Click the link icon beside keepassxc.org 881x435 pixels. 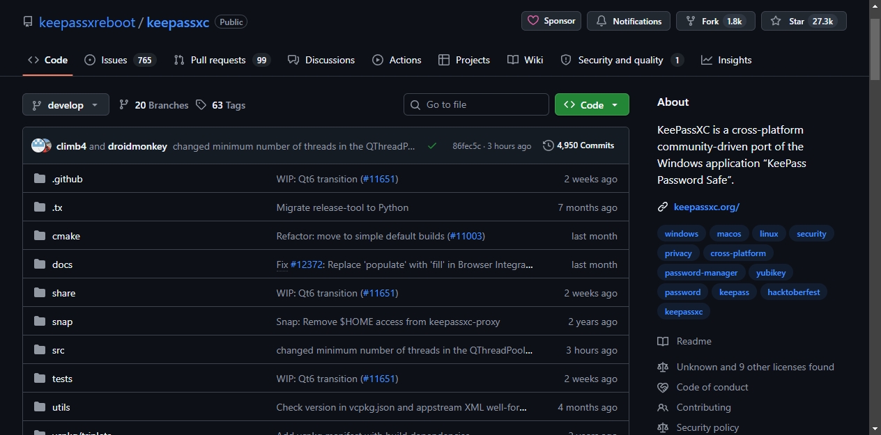[663, 207]
